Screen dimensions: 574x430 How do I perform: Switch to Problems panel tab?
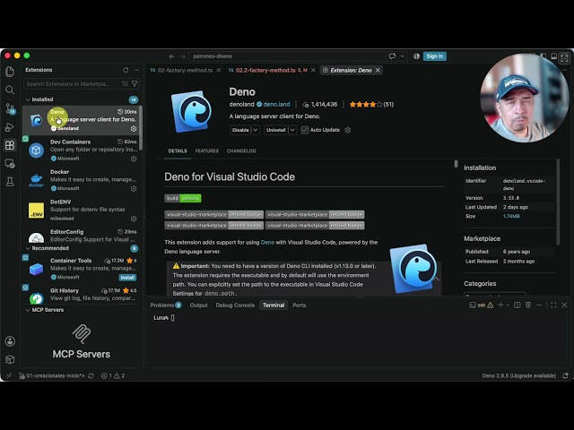click(165, 305)
